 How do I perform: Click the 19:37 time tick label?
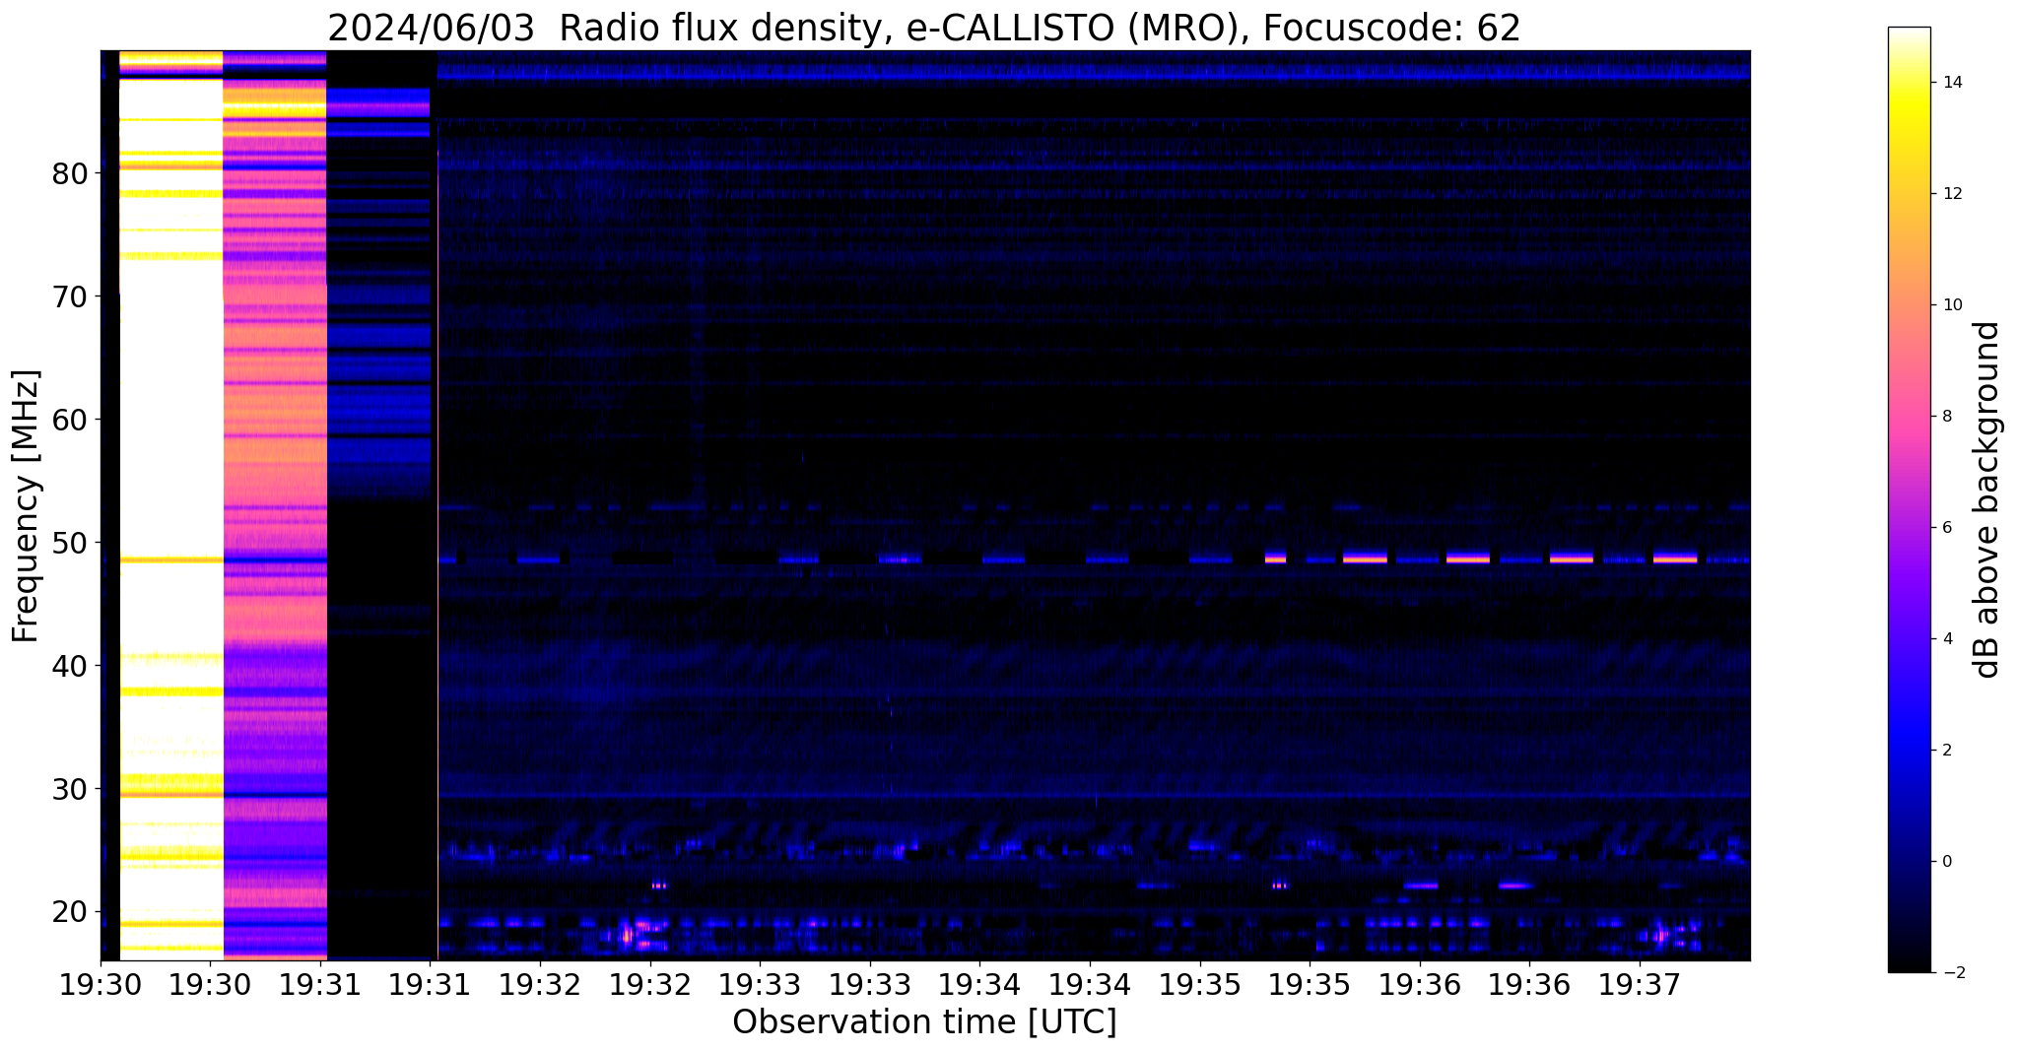tap(1639, 984)
